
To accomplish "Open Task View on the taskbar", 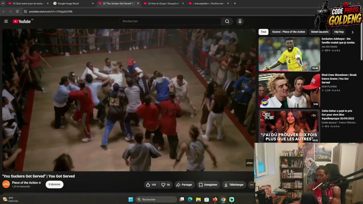I will point(182,199).
